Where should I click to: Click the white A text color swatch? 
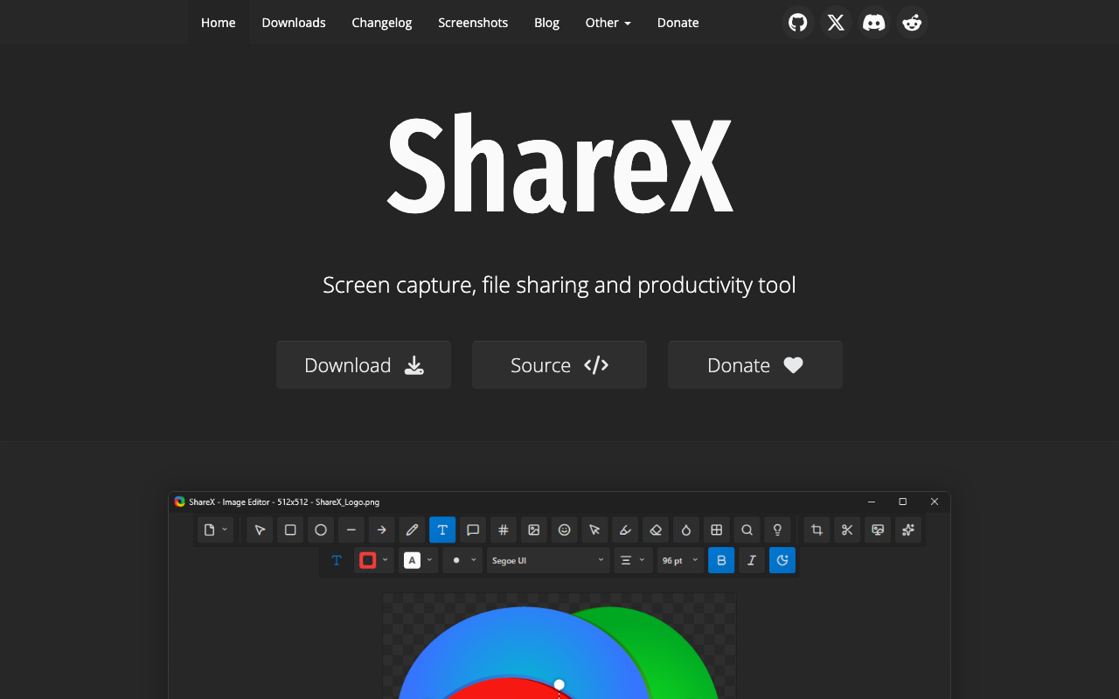point(412,560)
